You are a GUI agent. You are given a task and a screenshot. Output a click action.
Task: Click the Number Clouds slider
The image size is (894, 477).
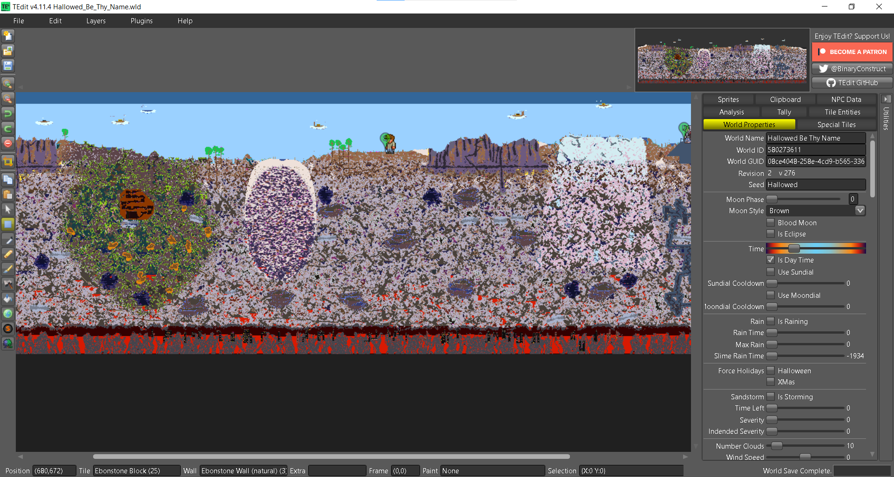[x=806, y=446]
